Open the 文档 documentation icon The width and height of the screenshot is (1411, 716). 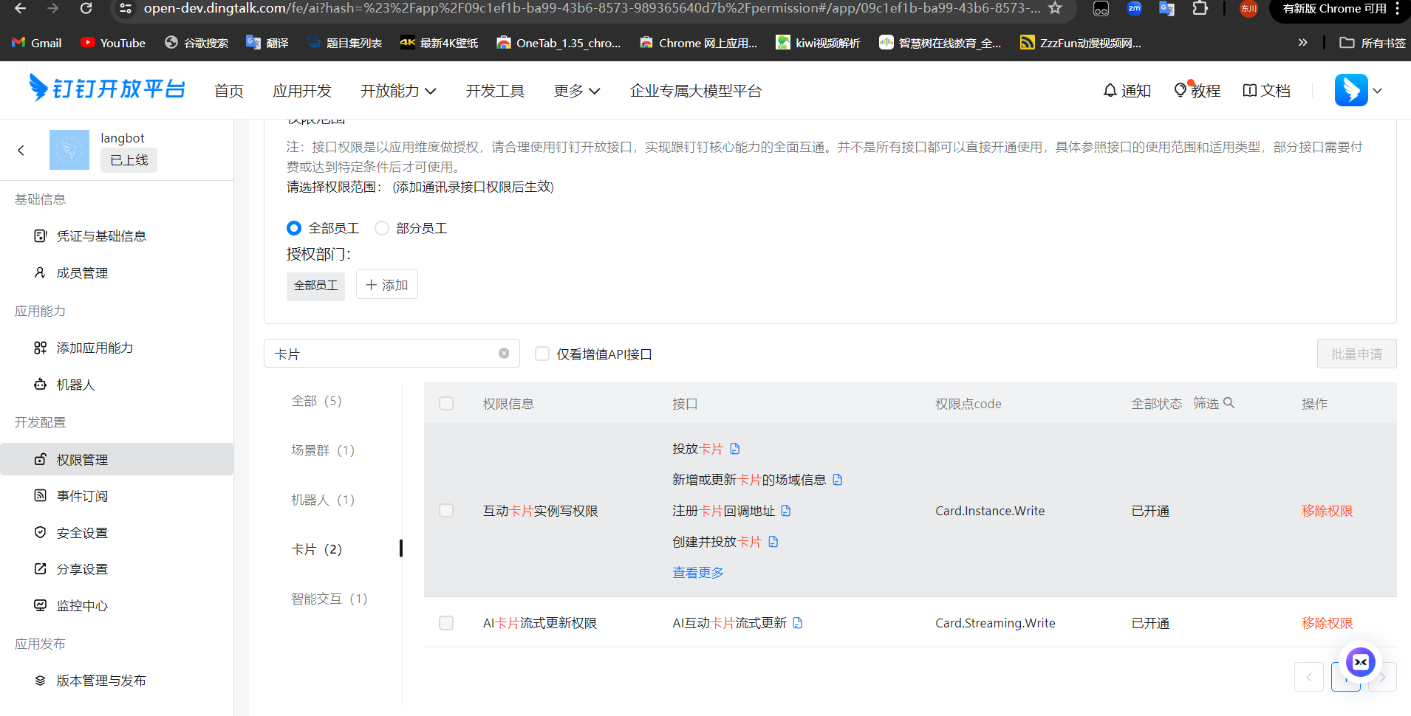click(1250, 89)
